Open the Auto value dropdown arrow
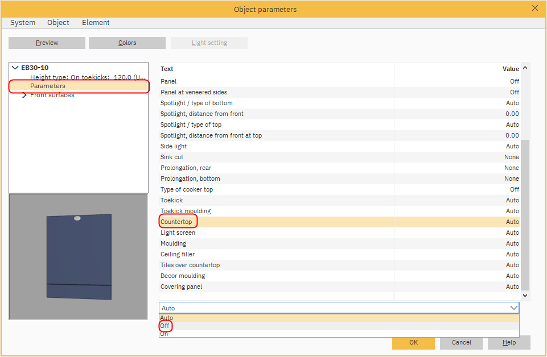 click(514, 308)
